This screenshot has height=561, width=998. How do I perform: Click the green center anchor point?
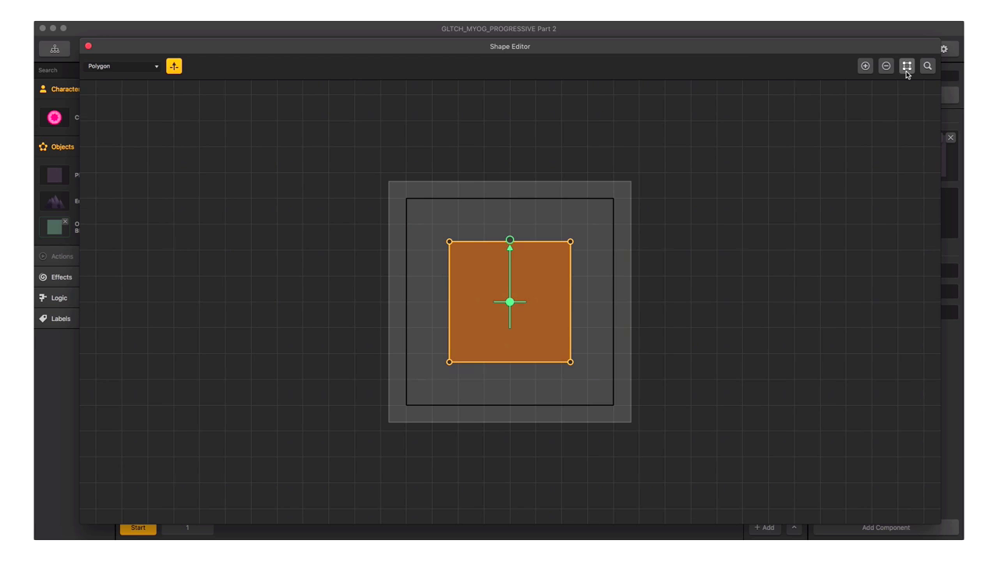510,302
